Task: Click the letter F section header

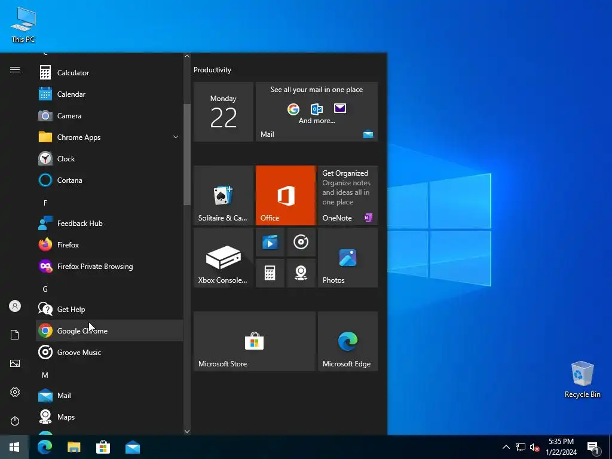Action: click(x=45, y=203)
